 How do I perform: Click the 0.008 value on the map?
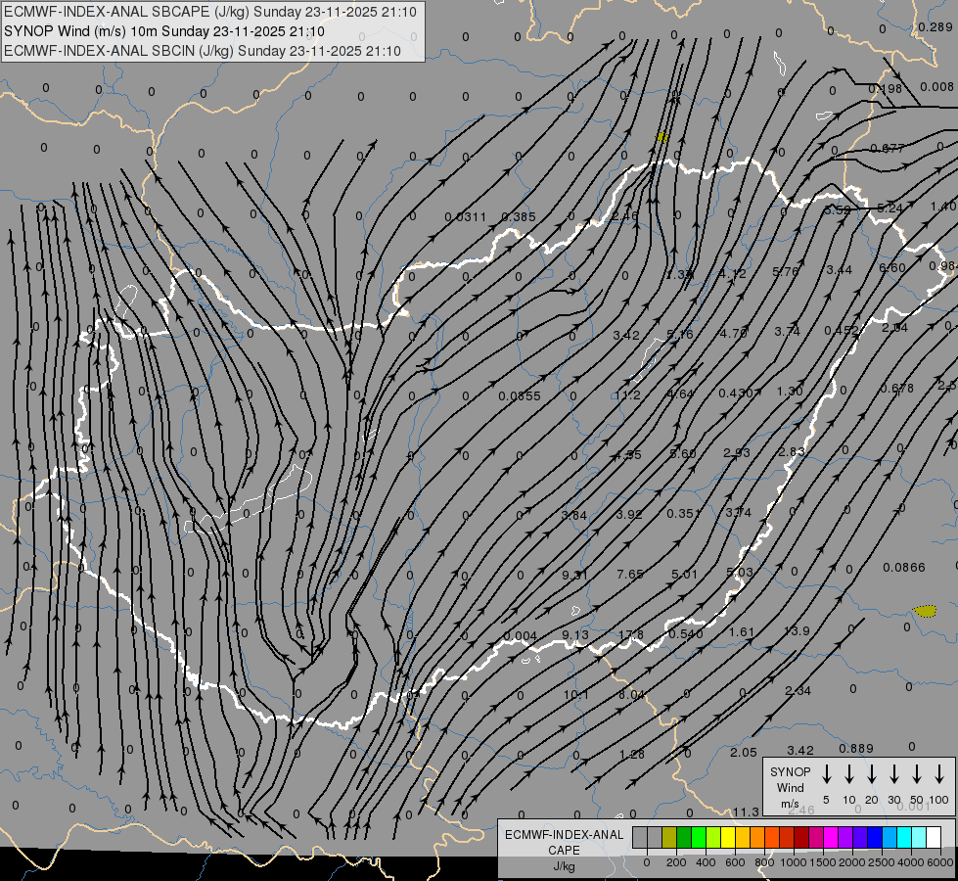937,87
